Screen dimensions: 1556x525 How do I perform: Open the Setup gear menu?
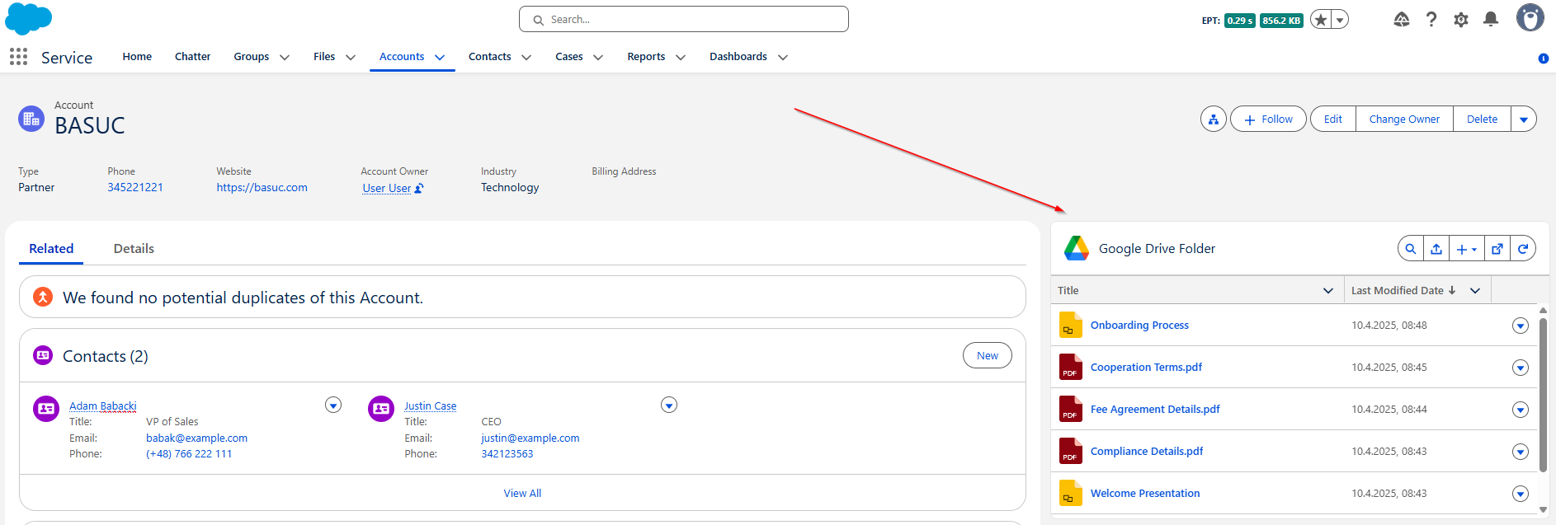1460,20
